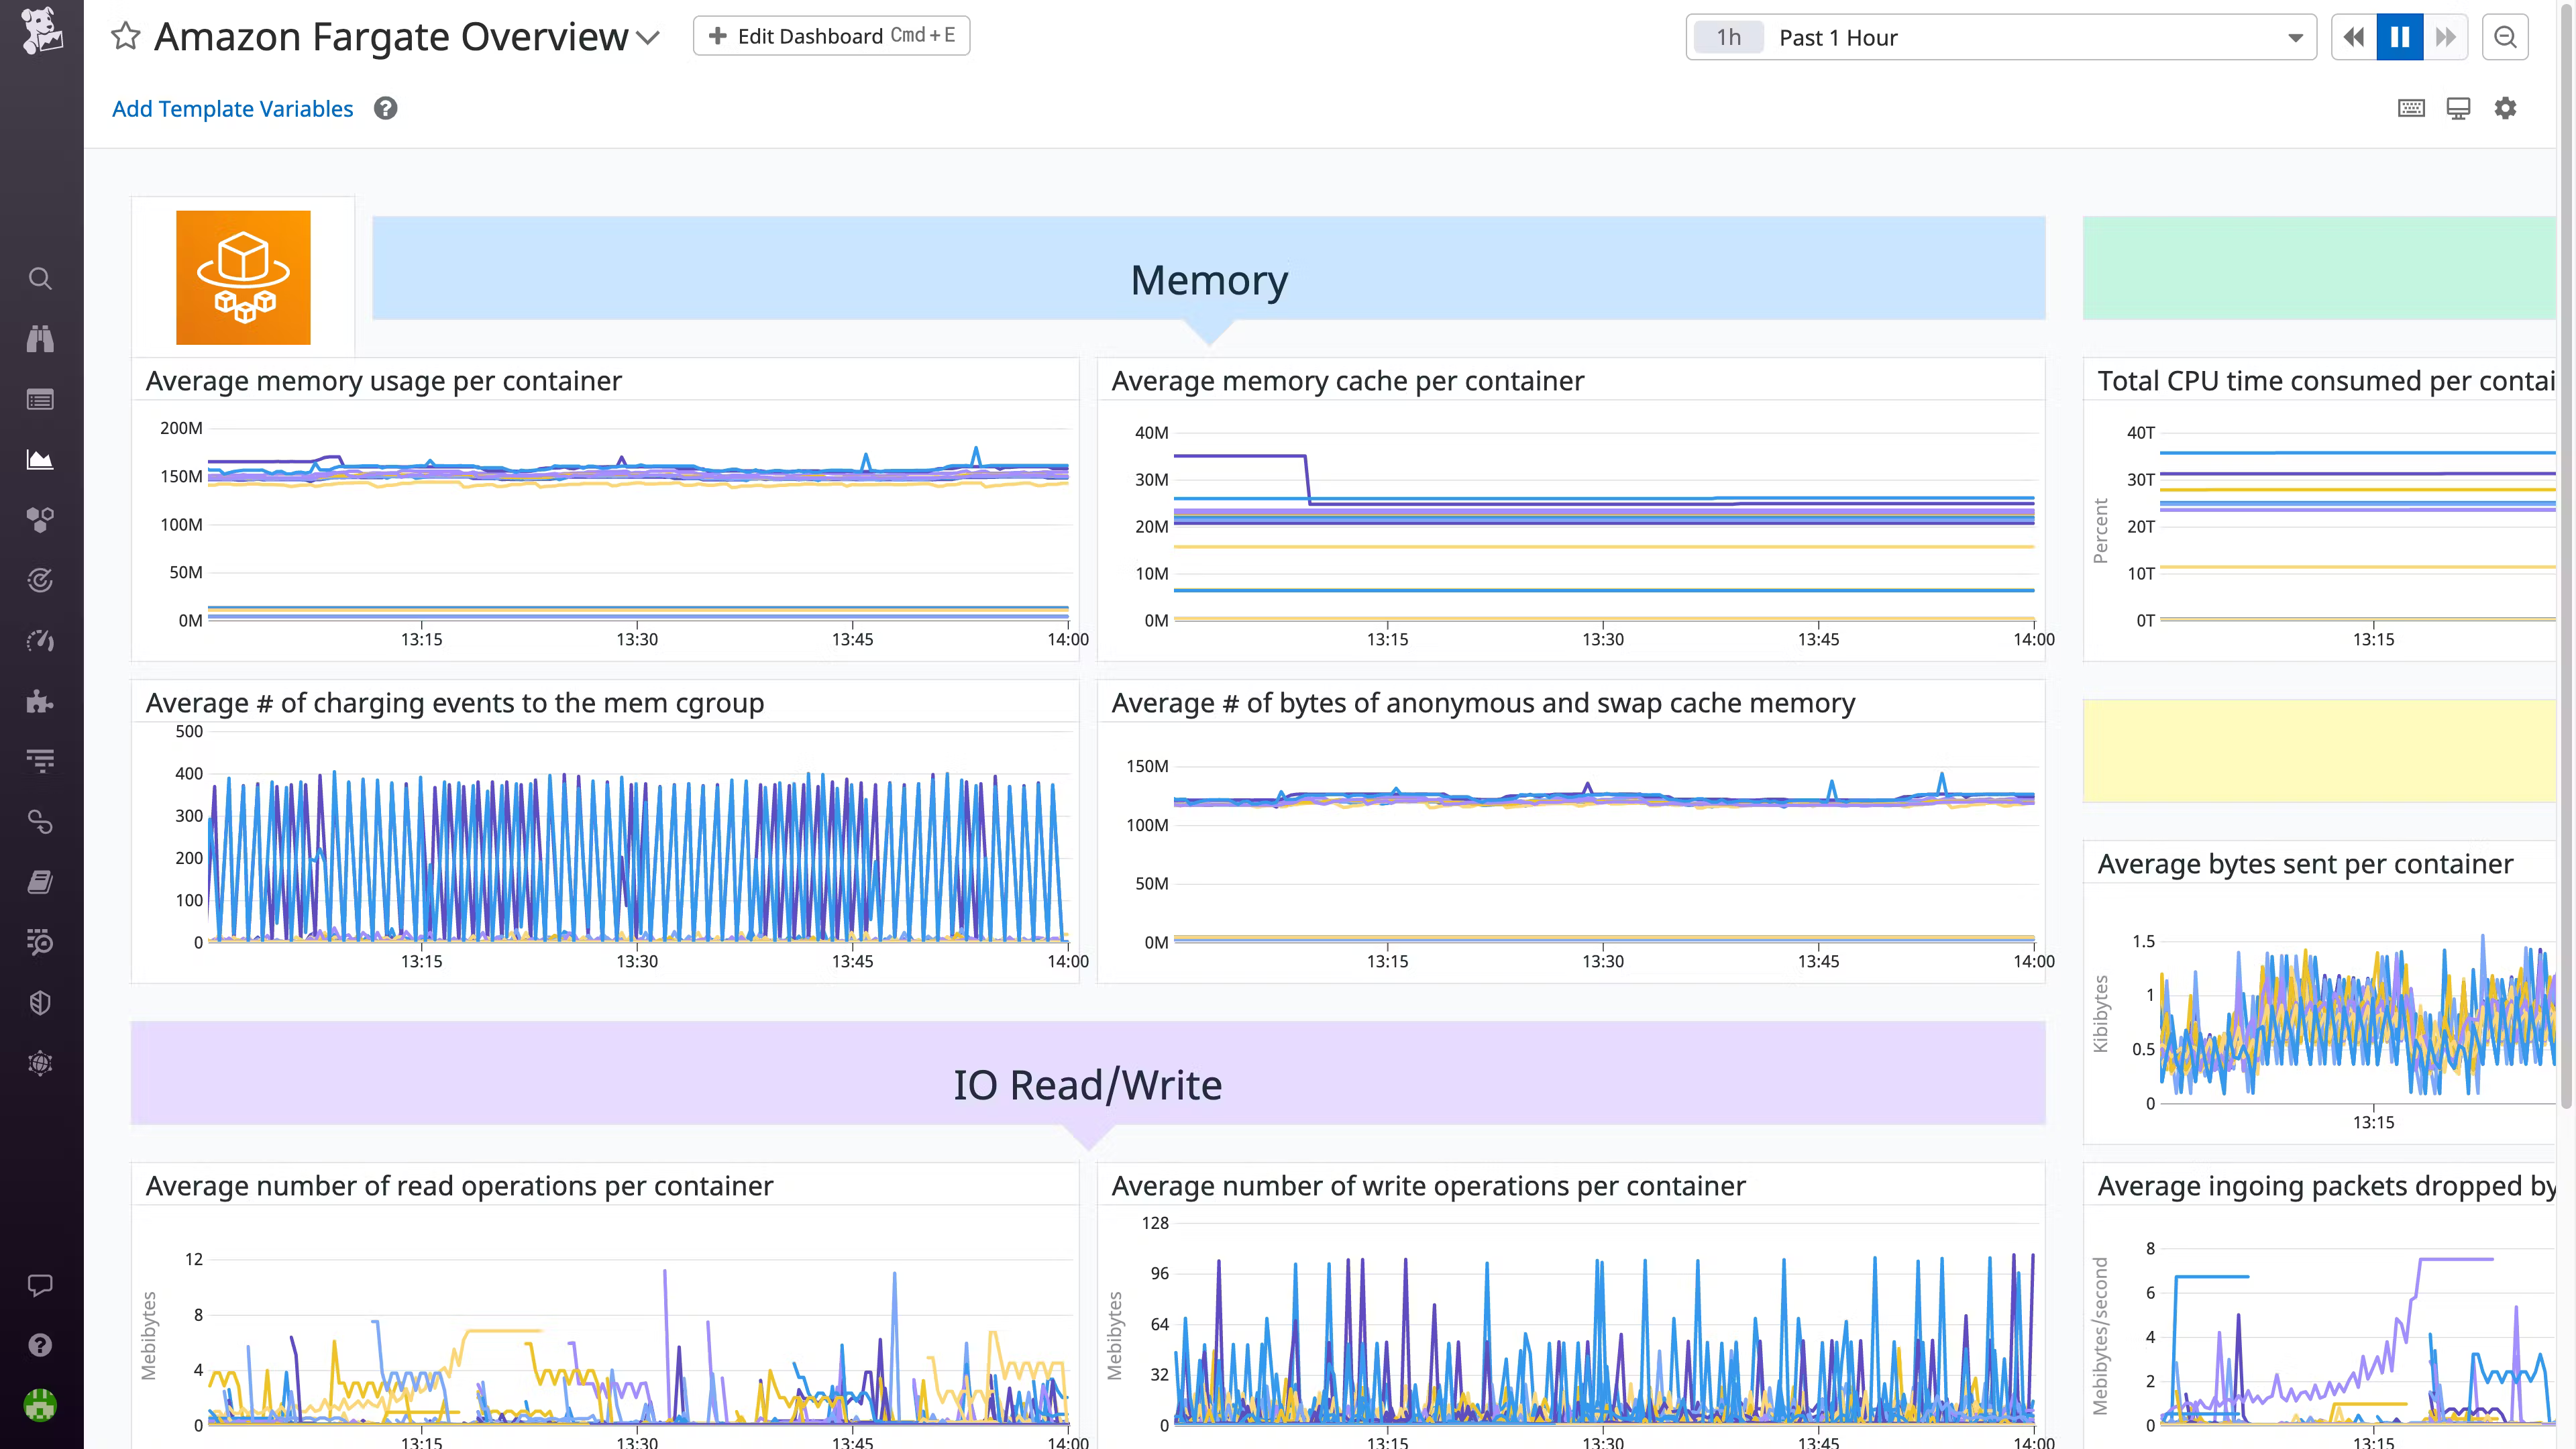Screen dimensions: 2576x1449
Task: Open global search in the sidebar
Action: [x=40, y=279]
